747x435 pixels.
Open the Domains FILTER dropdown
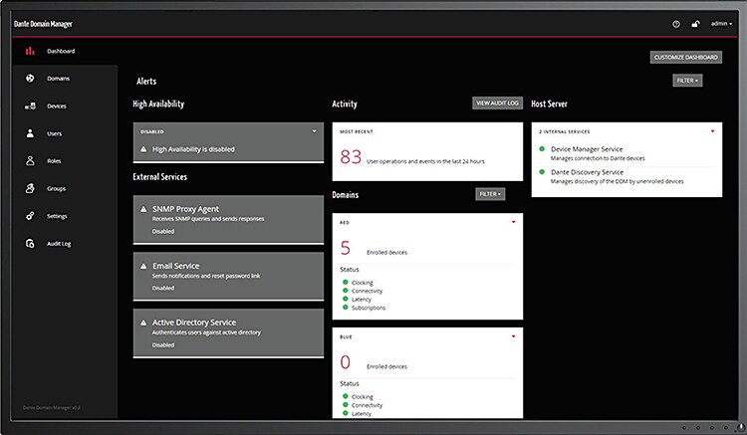[x=490, y=194]
